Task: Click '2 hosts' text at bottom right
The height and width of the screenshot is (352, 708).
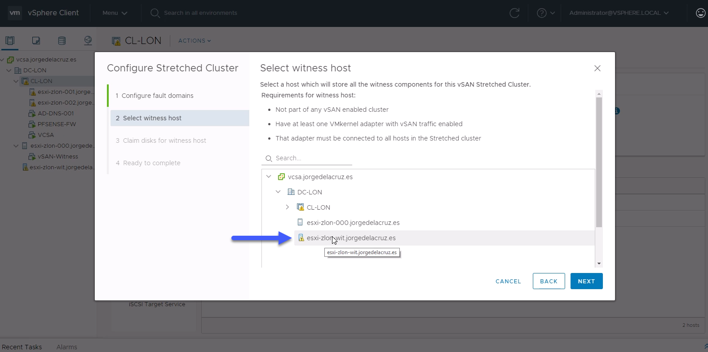Action: 691,325
